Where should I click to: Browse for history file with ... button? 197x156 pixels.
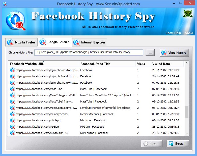pyautogui.click(x=150, y=53)
